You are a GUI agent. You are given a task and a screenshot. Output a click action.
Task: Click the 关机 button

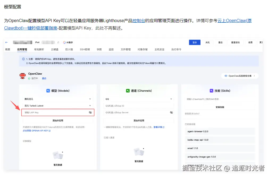(x=208, y=42)
